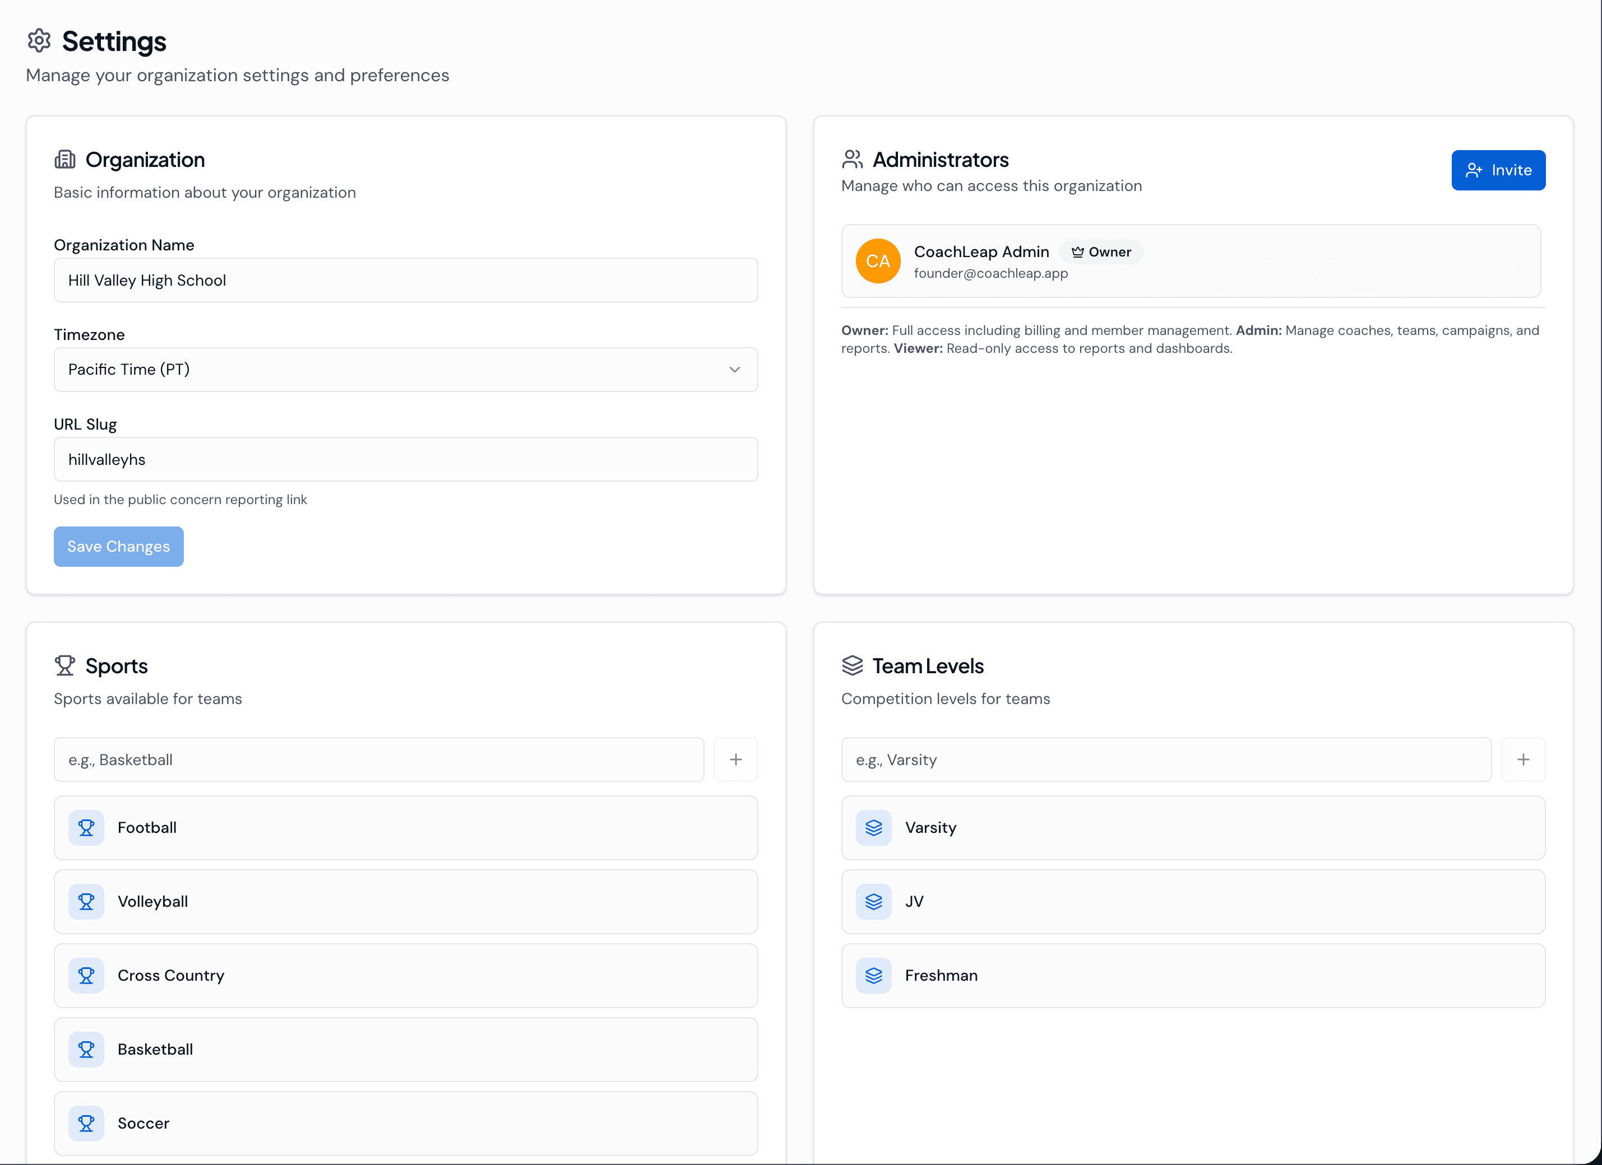The height and width of the screenshot is (1165, 1602).
Task: Click the layers icon next to Freshman
Action: [x=874, y=975]
